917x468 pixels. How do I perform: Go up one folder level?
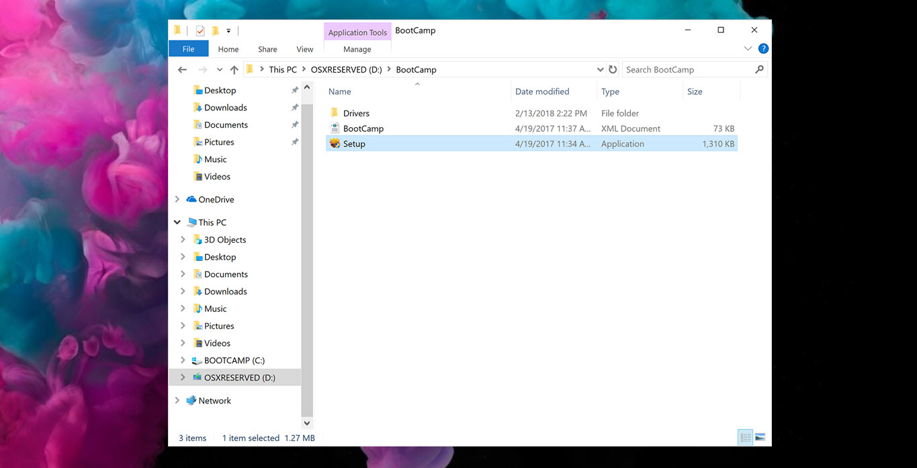(x=234, y=70)
